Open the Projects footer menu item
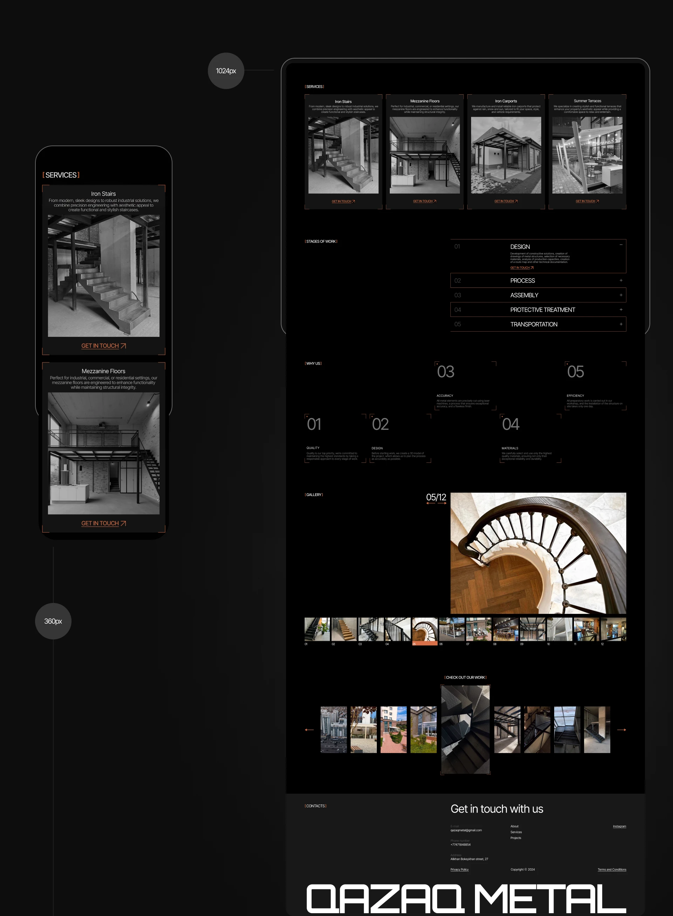Screen dimensions: 673x916 point(515,838)
